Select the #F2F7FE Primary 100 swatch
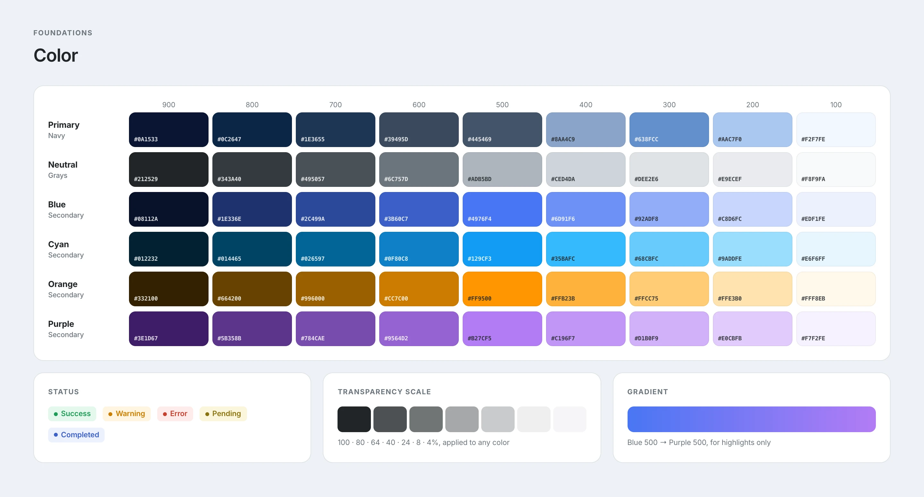The image size is (924, 497). [x=836, y=129]
